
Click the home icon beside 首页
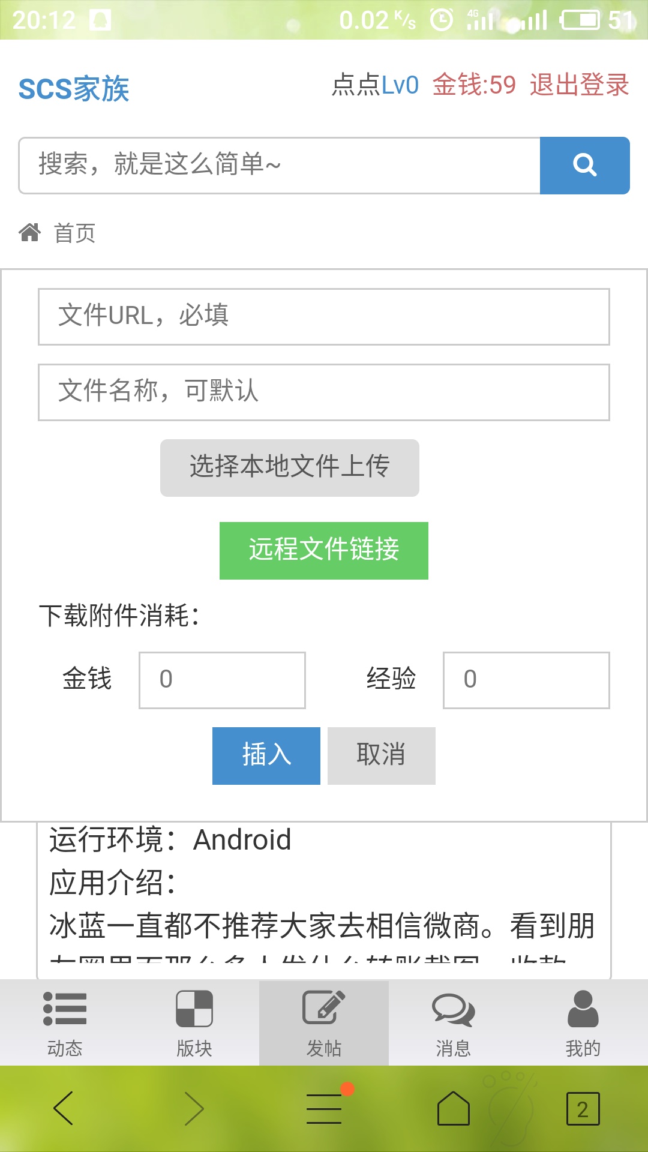[30, 232]
